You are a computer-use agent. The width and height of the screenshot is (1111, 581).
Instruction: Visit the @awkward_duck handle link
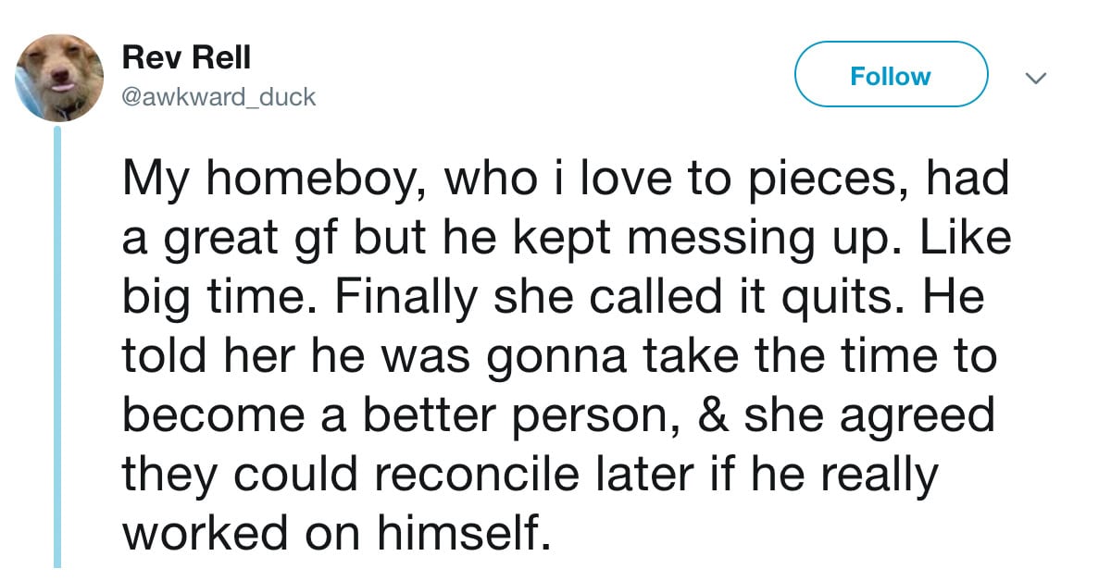pyautogui.click(x=218, y=96)
